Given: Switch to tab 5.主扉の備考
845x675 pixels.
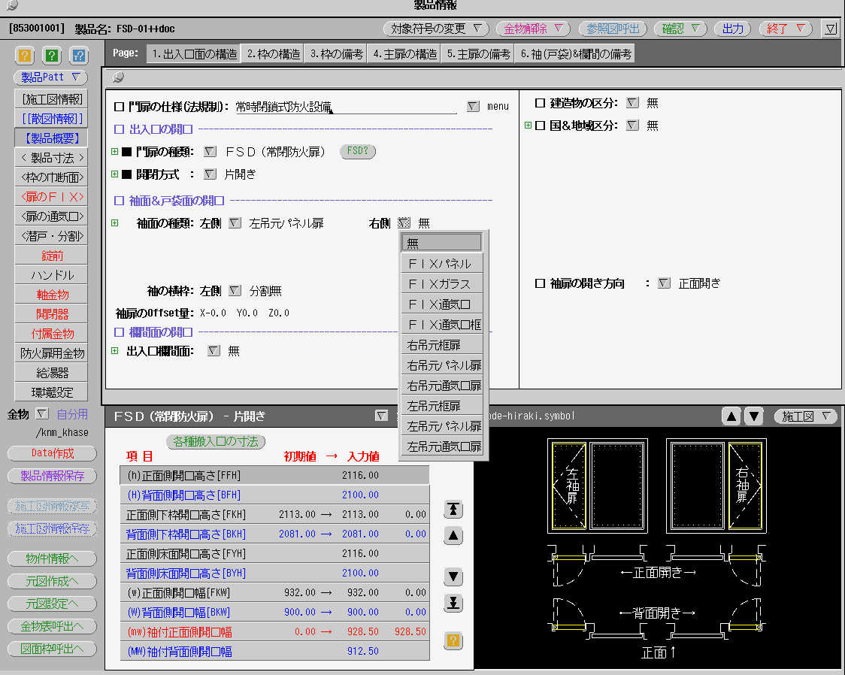Looking at the screenshot, I should (478, 54).
